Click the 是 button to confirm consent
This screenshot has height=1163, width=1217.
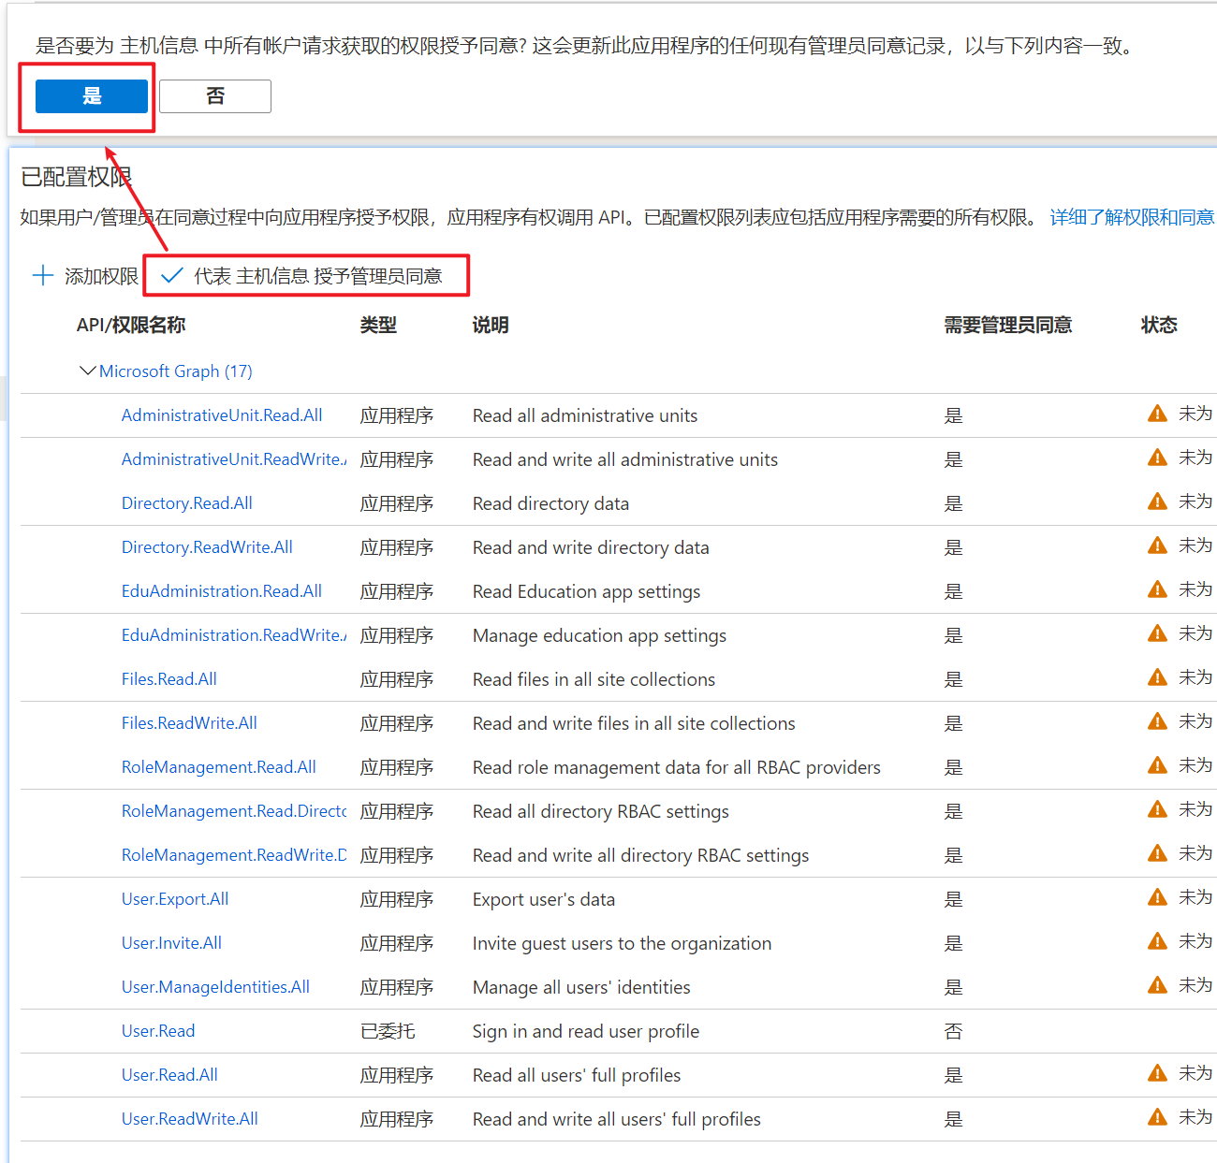pos(90,96)
